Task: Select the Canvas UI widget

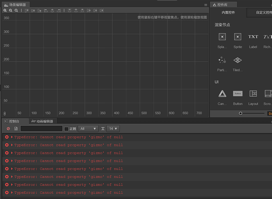Action: click(x=222, y=98)
